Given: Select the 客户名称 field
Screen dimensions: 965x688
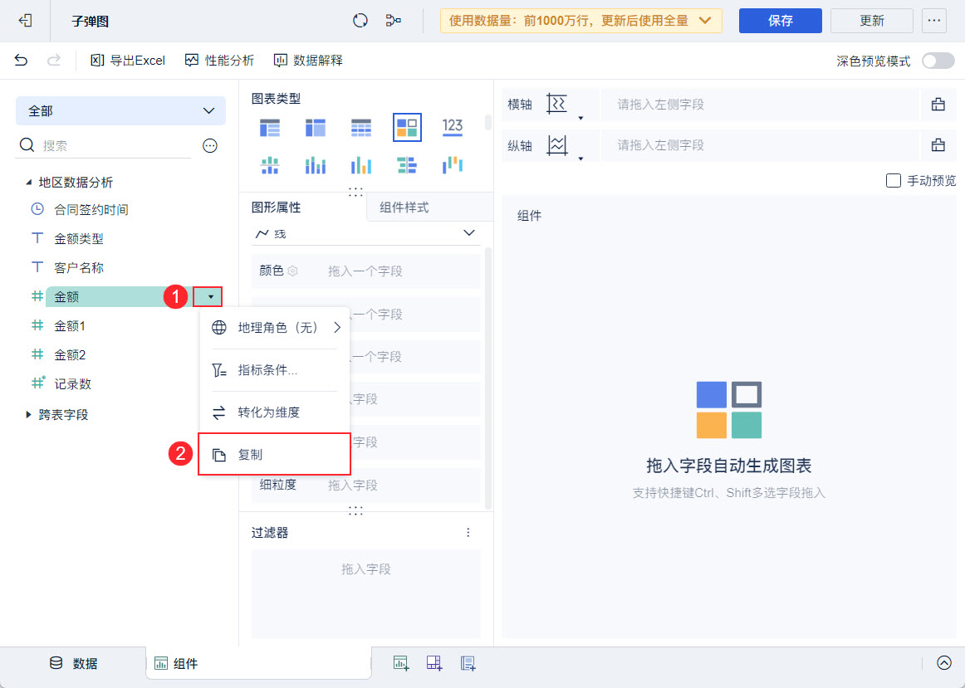Looking at the screenshot, I should pos(79,267).
